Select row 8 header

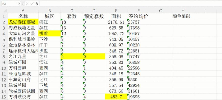[x=4, y=56]
